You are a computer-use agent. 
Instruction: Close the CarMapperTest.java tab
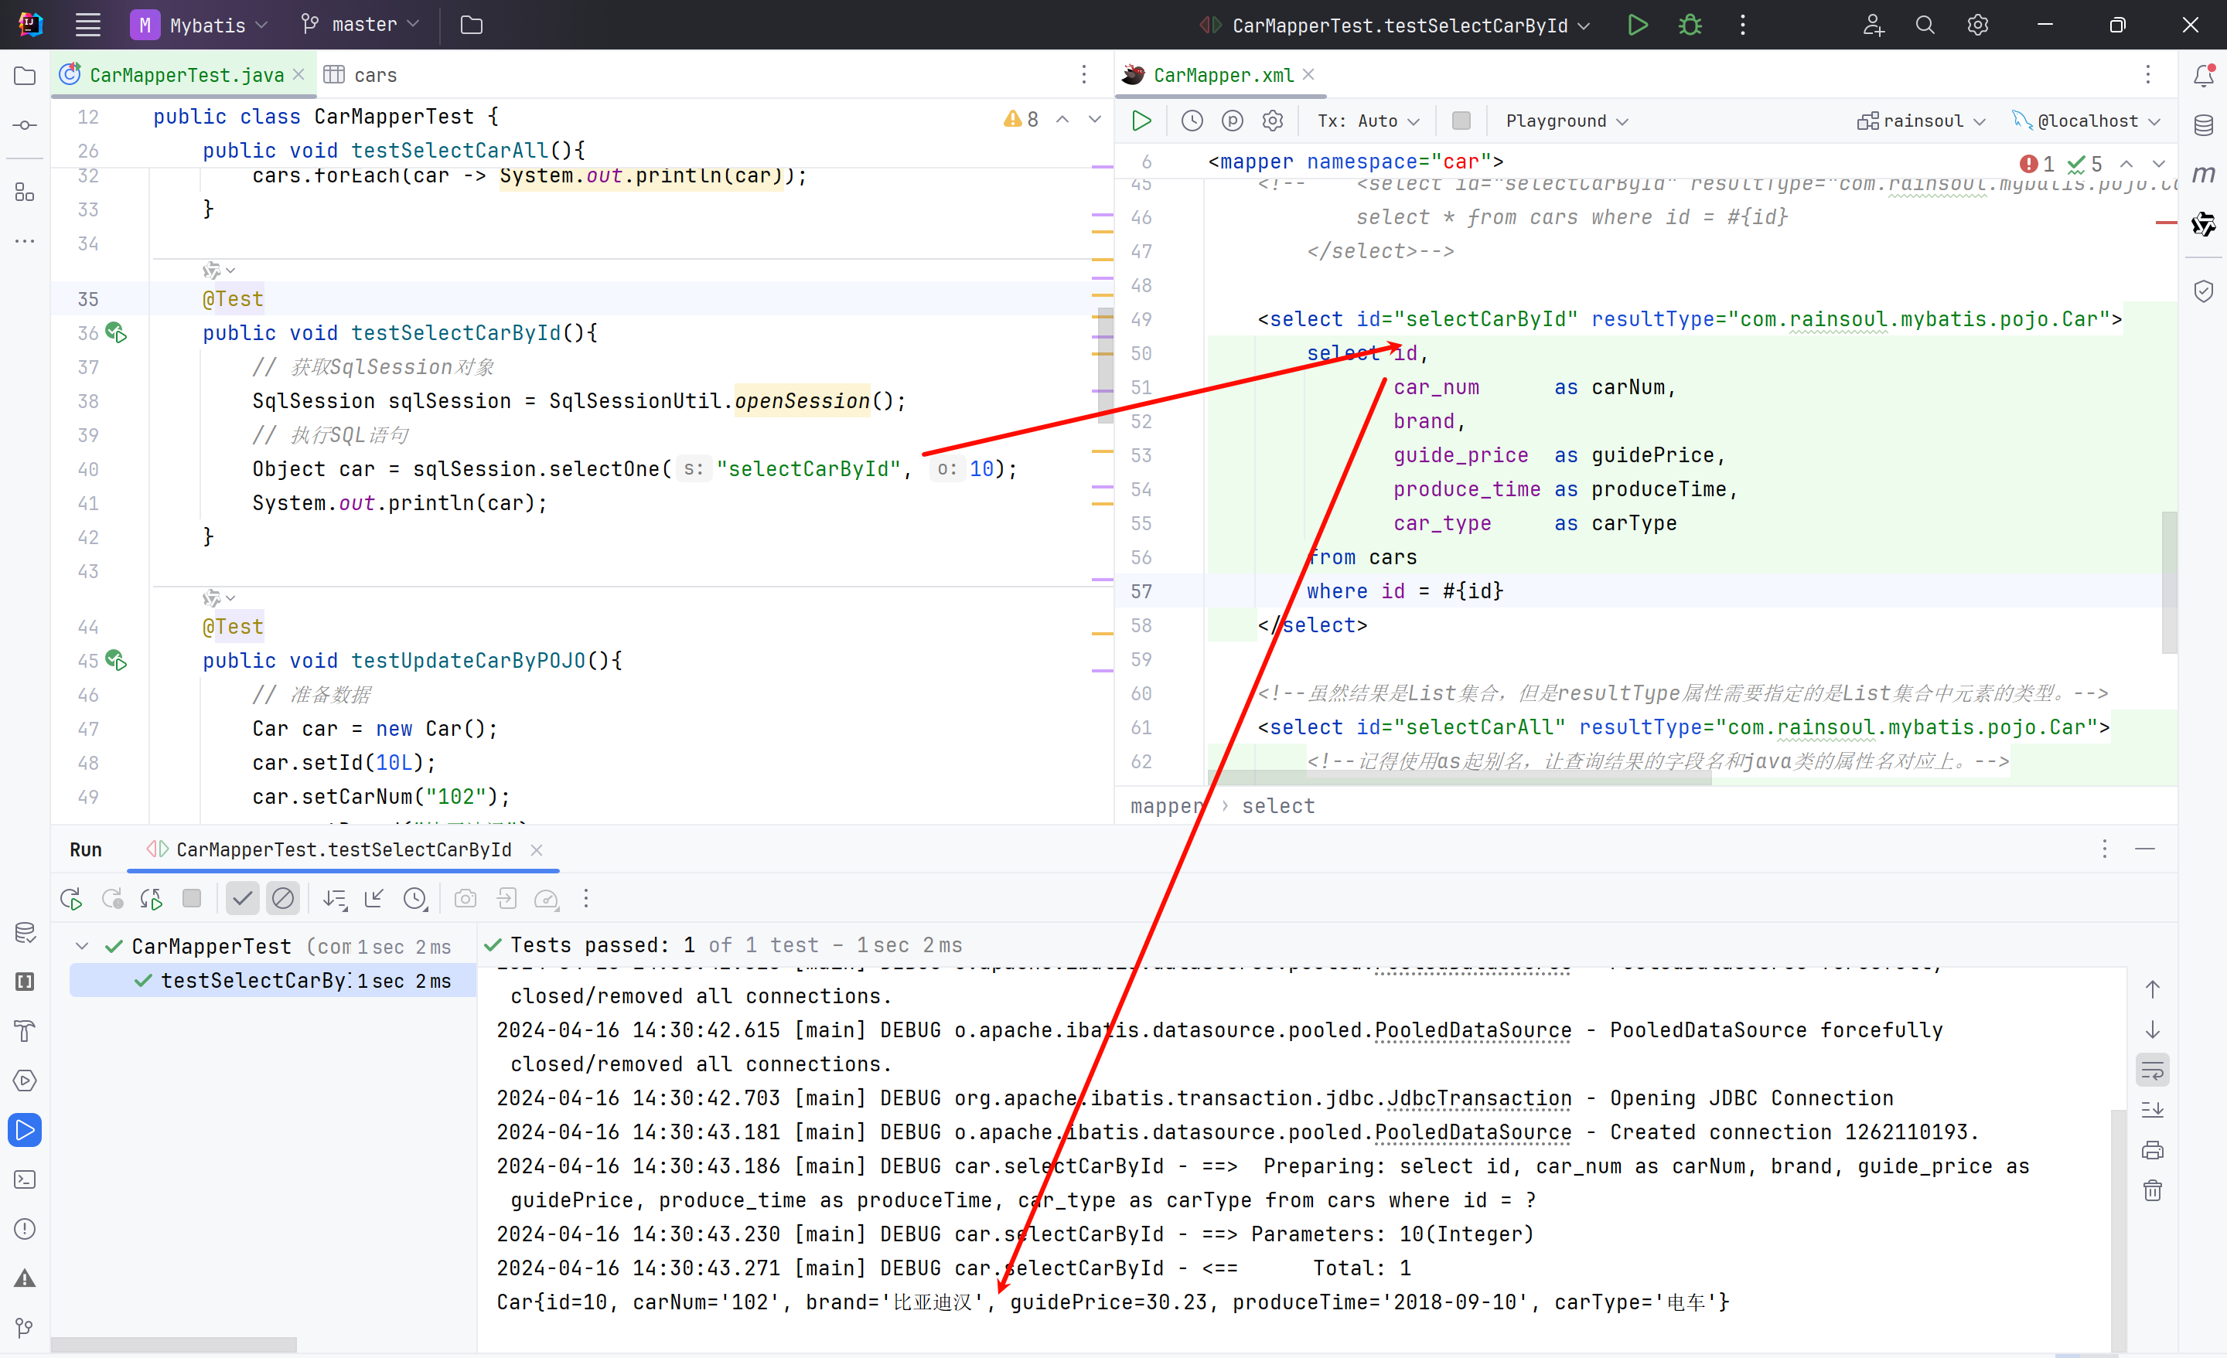click(299, 75)
